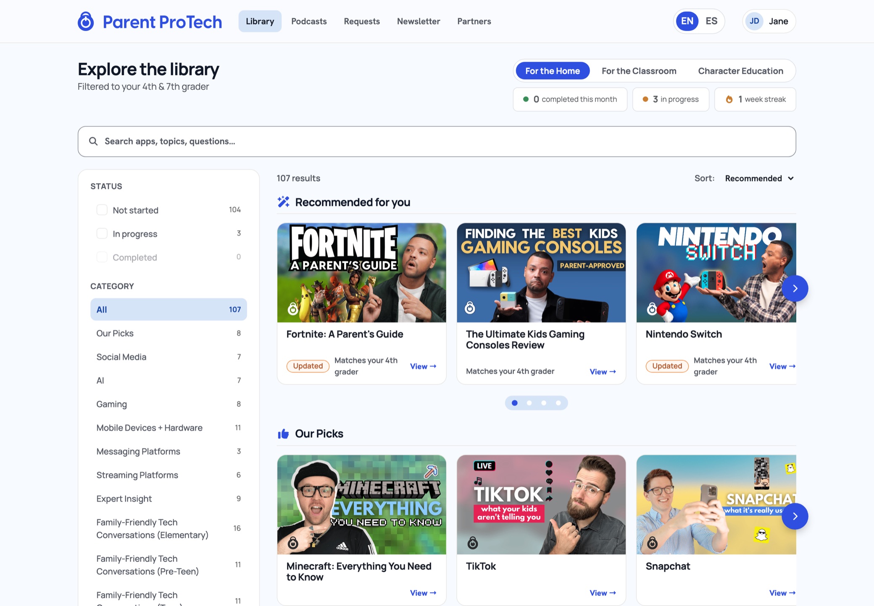
Task: Select the For the Home tab
Action: point(553,71)
